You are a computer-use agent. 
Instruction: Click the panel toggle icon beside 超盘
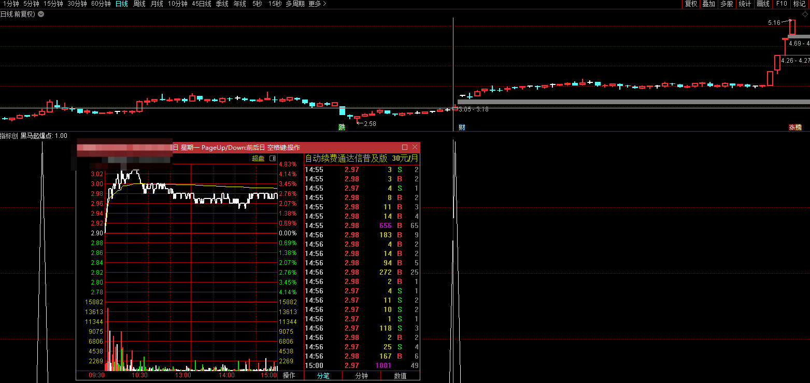273,159
